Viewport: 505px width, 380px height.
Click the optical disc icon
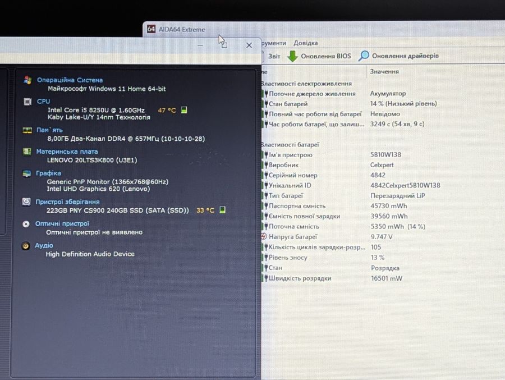(x=26, y=224)
